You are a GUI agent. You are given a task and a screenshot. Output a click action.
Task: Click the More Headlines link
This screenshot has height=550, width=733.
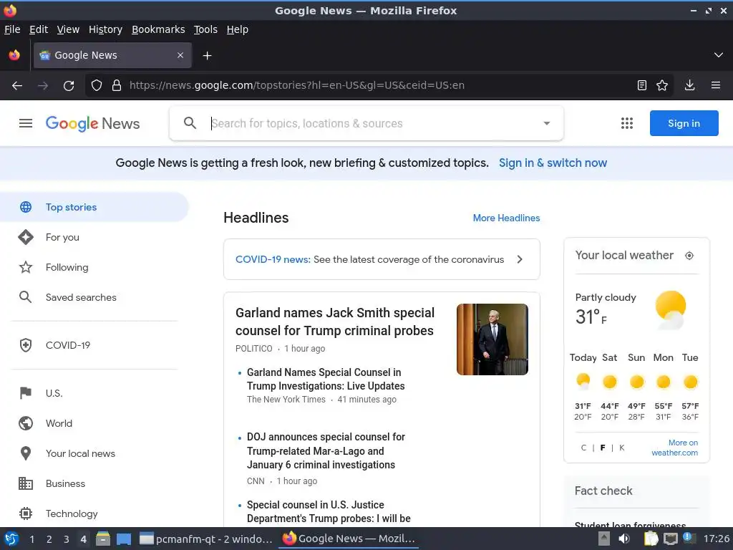pyautogui.click(x=506, y=218)
